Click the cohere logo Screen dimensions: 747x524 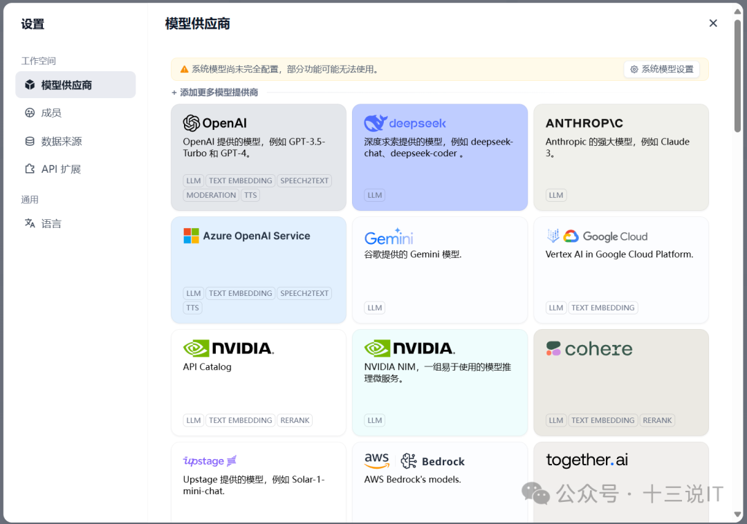point(589,349)
